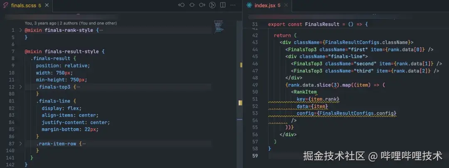Go to previous change icon
449x168 pixels.
(181, 5)
